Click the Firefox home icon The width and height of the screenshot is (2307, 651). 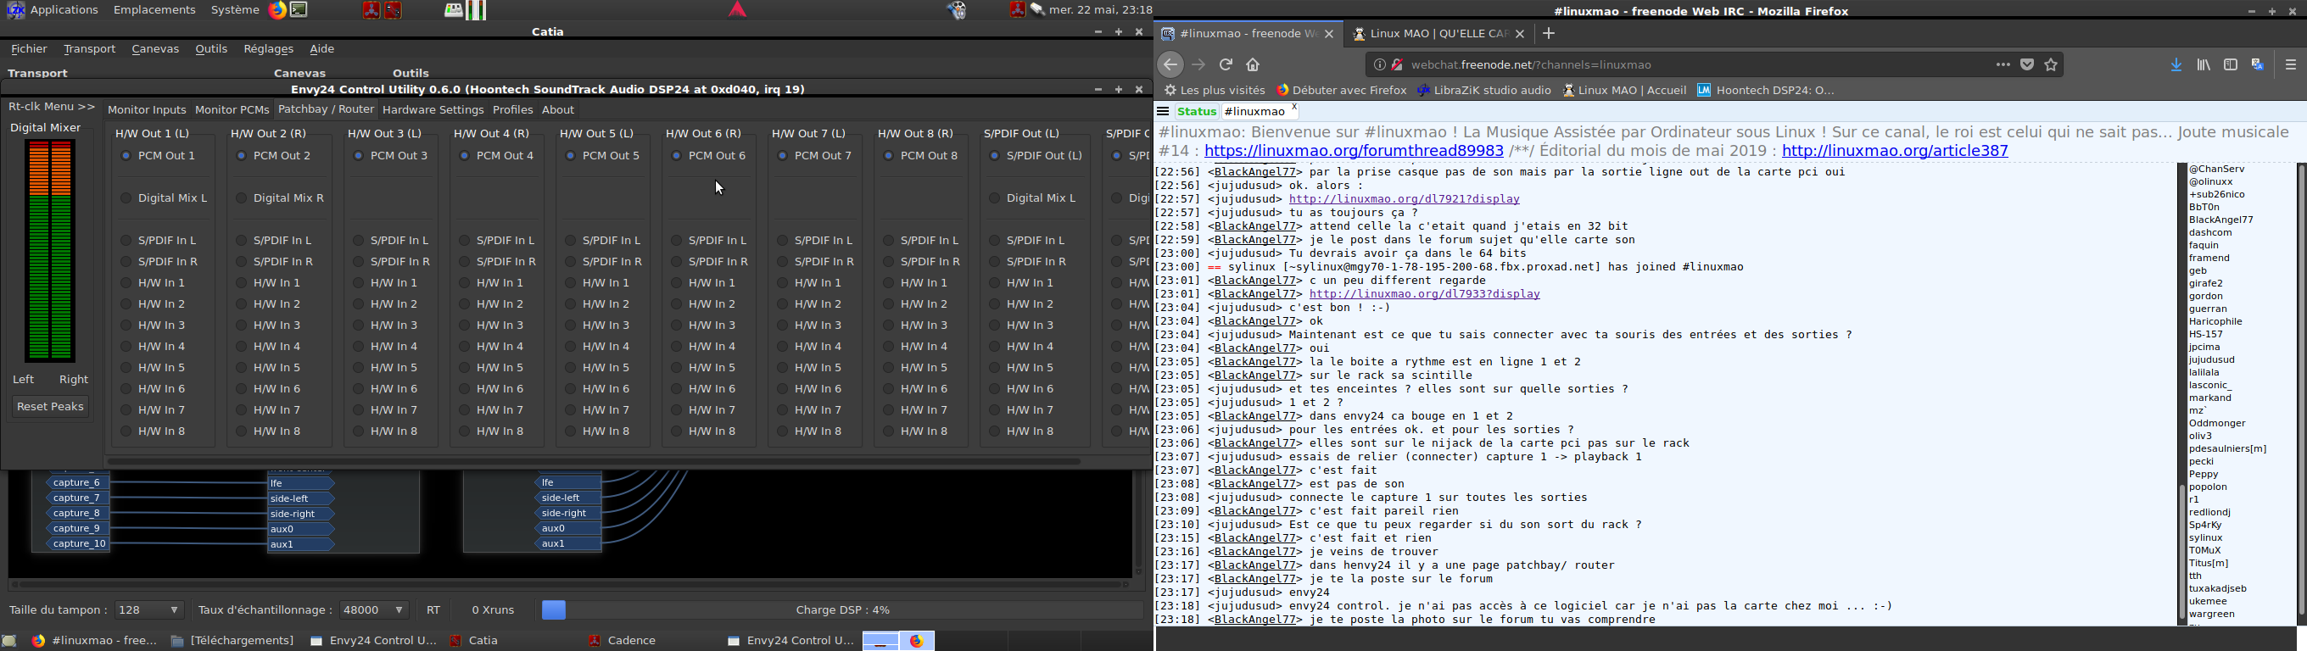pyautogui.click(x=1253, y=64)
